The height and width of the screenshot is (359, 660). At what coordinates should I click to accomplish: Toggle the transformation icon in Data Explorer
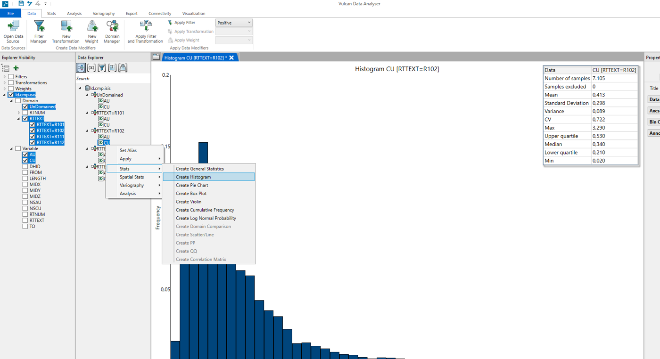[x=112, y=68]
